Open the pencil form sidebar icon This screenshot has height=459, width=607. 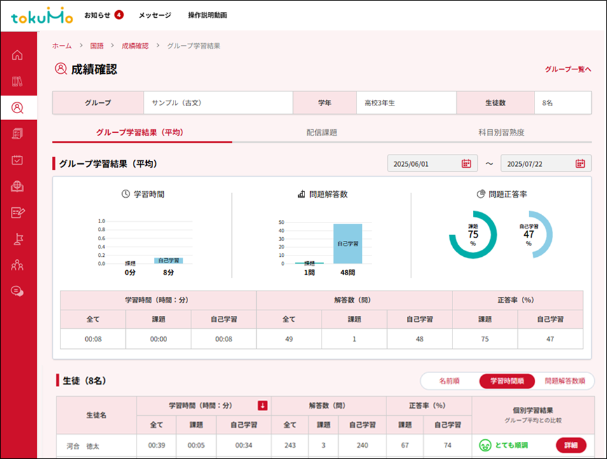tap(18, 212)
